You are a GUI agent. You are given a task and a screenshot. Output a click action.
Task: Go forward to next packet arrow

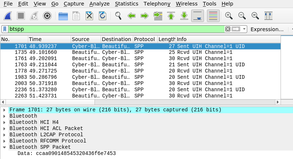144,16
